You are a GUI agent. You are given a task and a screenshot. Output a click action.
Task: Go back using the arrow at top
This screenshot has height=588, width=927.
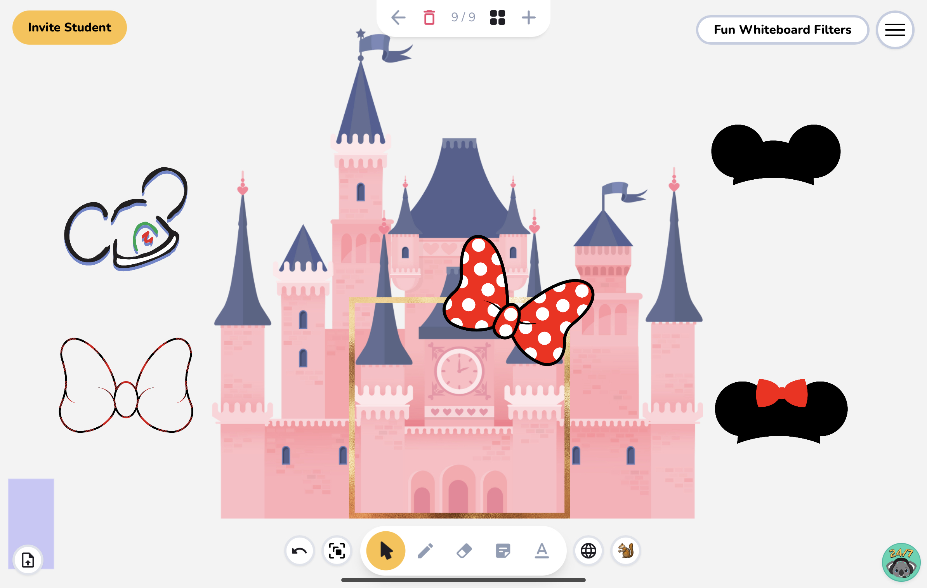398,17
